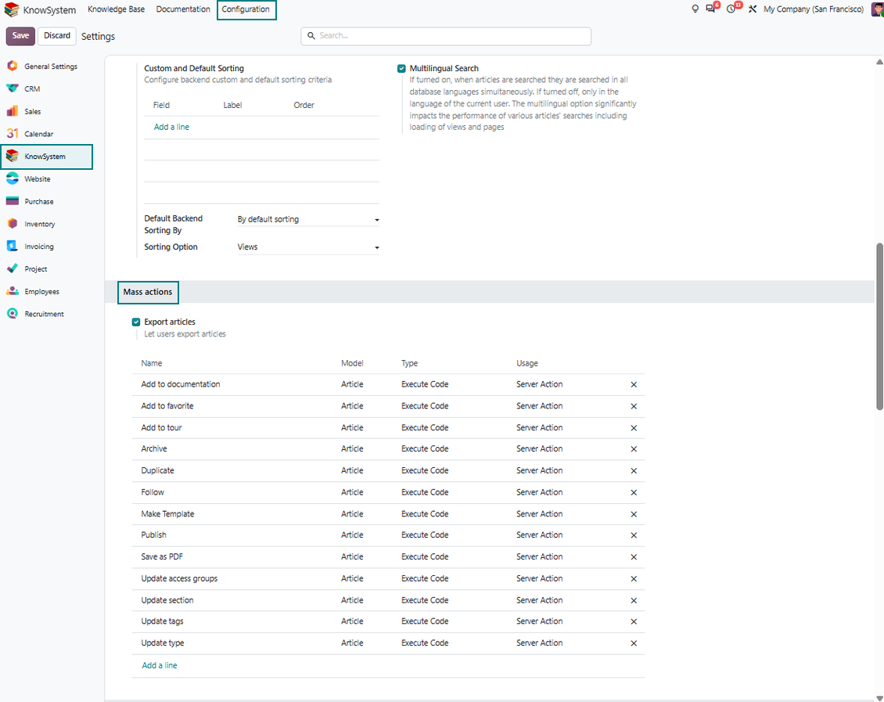
Task: Expand the Sorting Option dropdown
Action: pyautogui.click(x=307, y=247)
